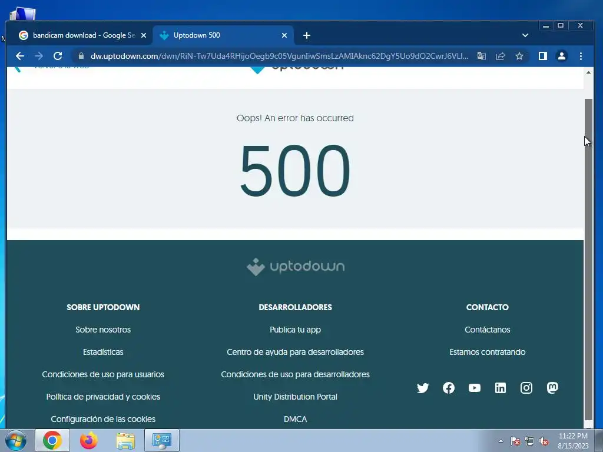Reload the Uptodown 500 page

58,56
